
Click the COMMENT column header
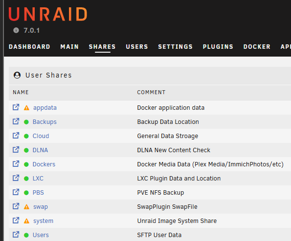(151, 92)
